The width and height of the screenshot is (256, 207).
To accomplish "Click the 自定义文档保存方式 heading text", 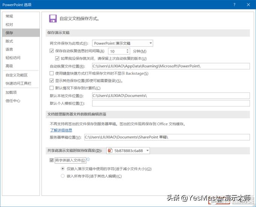I will pyautogui.click(x=79, y=18).
